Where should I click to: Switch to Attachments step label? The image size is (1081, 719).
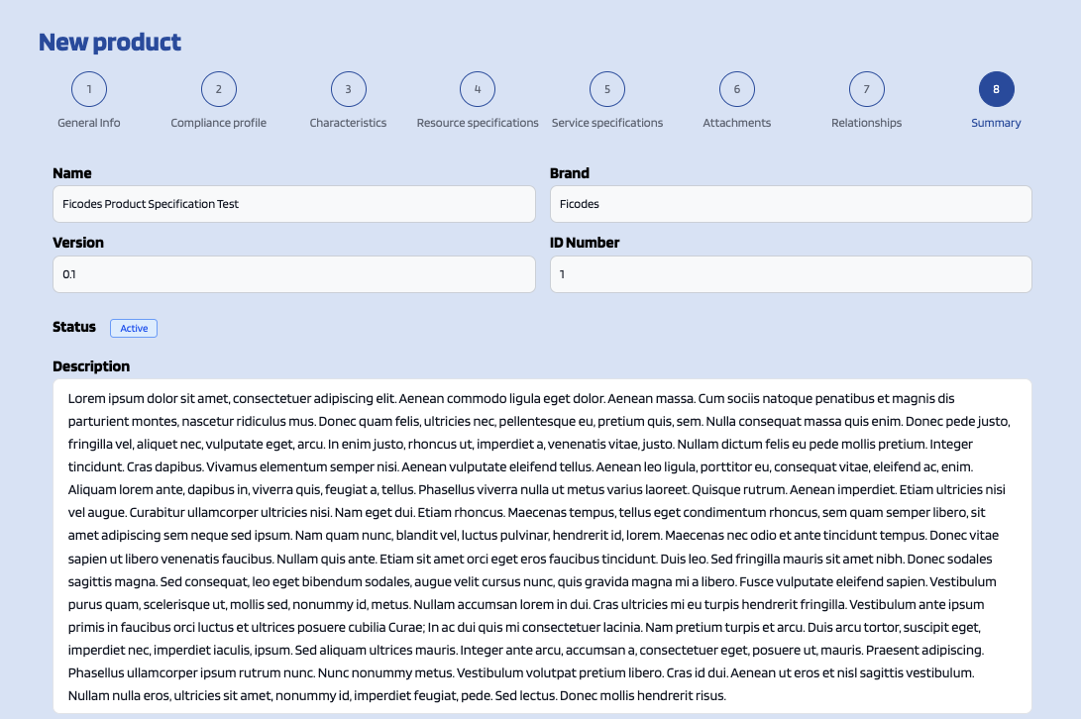[x=737, y=123]
